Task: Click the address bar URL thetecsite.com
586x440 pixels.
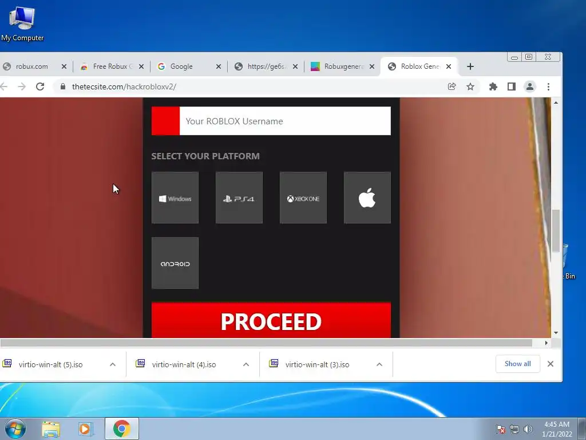Action: click(x=124, y=87)
